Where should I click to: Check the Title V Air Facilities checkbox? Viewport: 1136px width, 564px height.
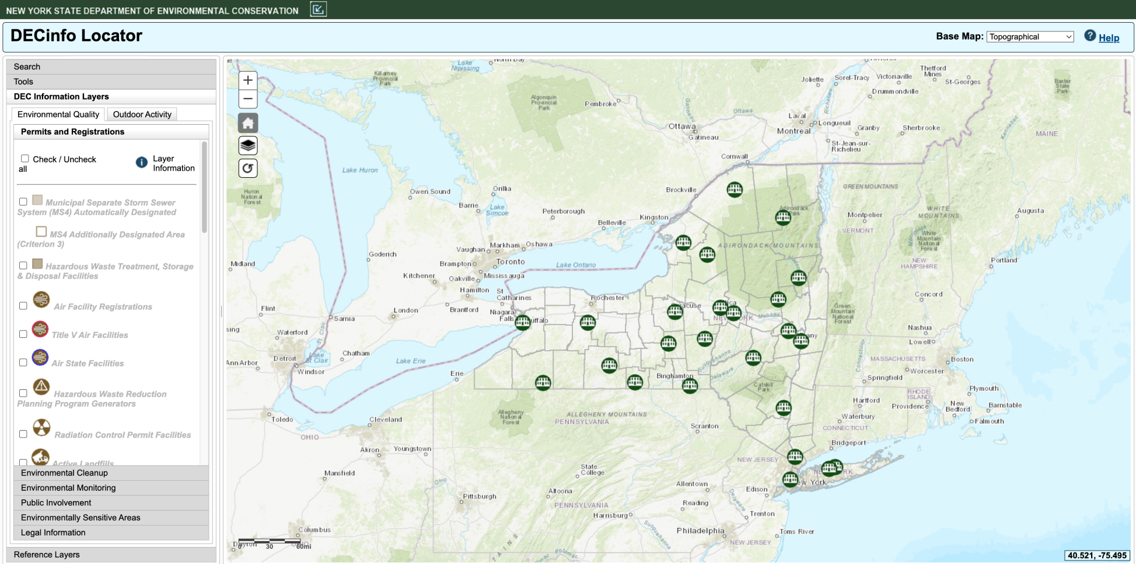pyautogui.click(x=23, y=334)
